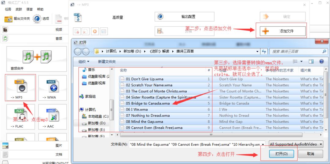Click the -> MP3 conversion icon
The height and width of the screenshot is (164, 330).
(x=20, y=88)
